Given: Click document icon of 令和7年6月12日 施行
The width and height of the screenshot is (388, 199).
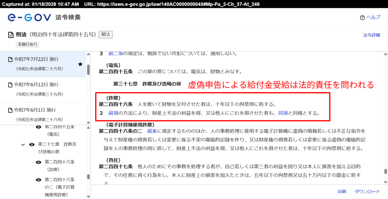Looking at the screenshot, I should pos(10,84).
